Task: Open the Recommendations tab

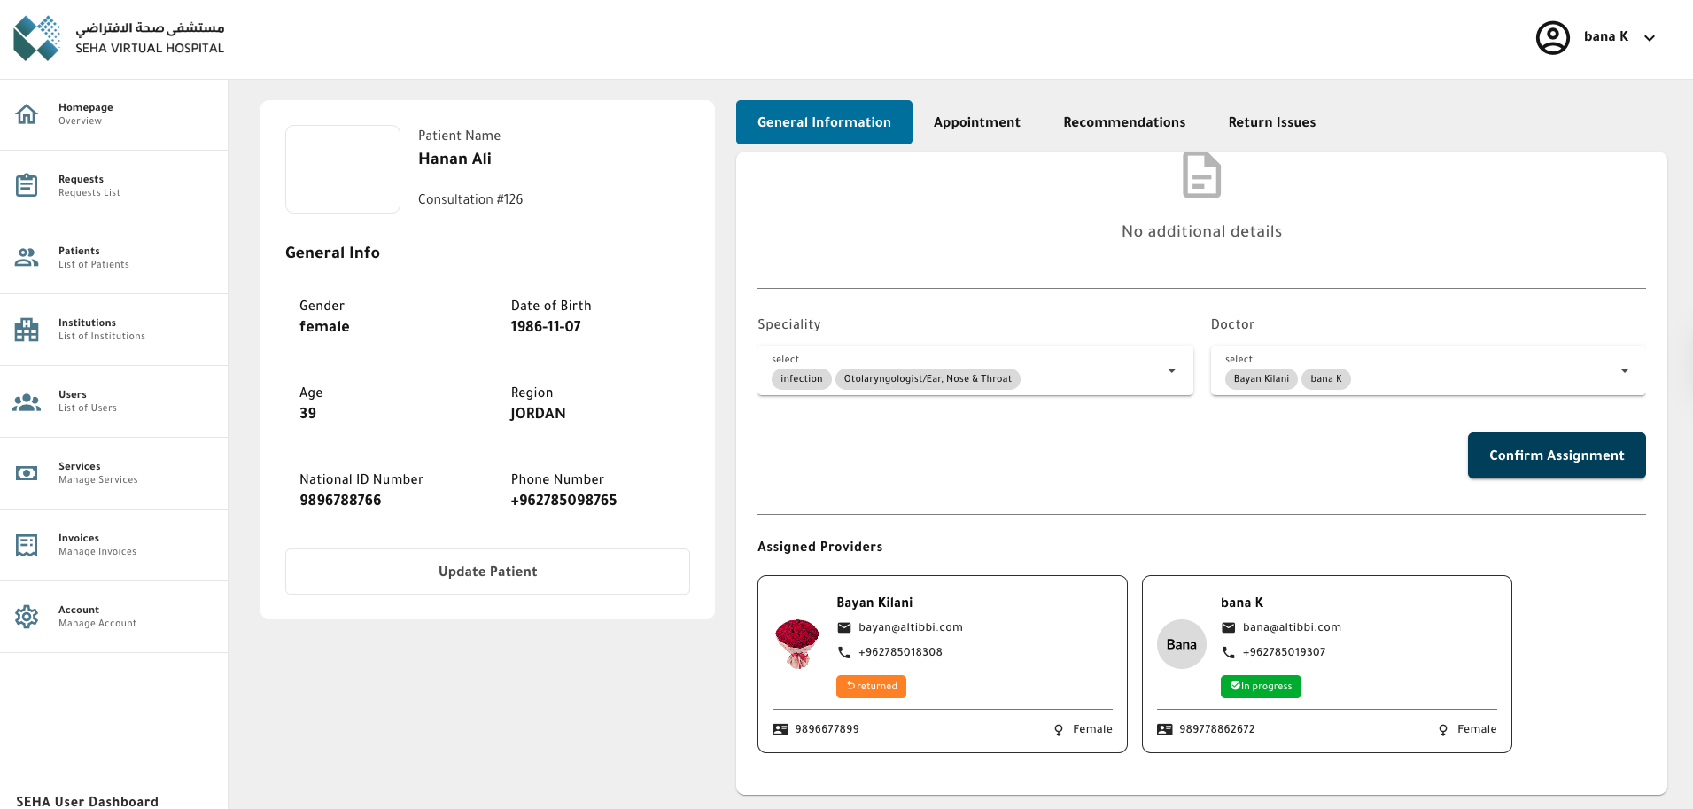Action: (1123, 122)
